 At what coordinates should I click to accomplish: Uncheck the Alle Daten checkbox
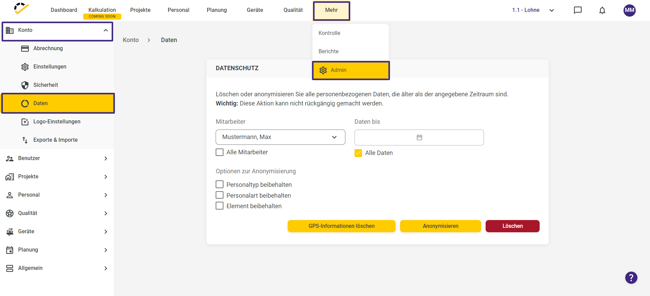point(358,153)
